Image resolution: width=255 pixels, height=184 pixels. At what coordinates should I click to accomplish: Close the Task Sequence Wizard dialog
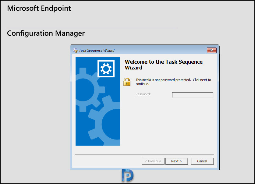(x=211, y=50)
